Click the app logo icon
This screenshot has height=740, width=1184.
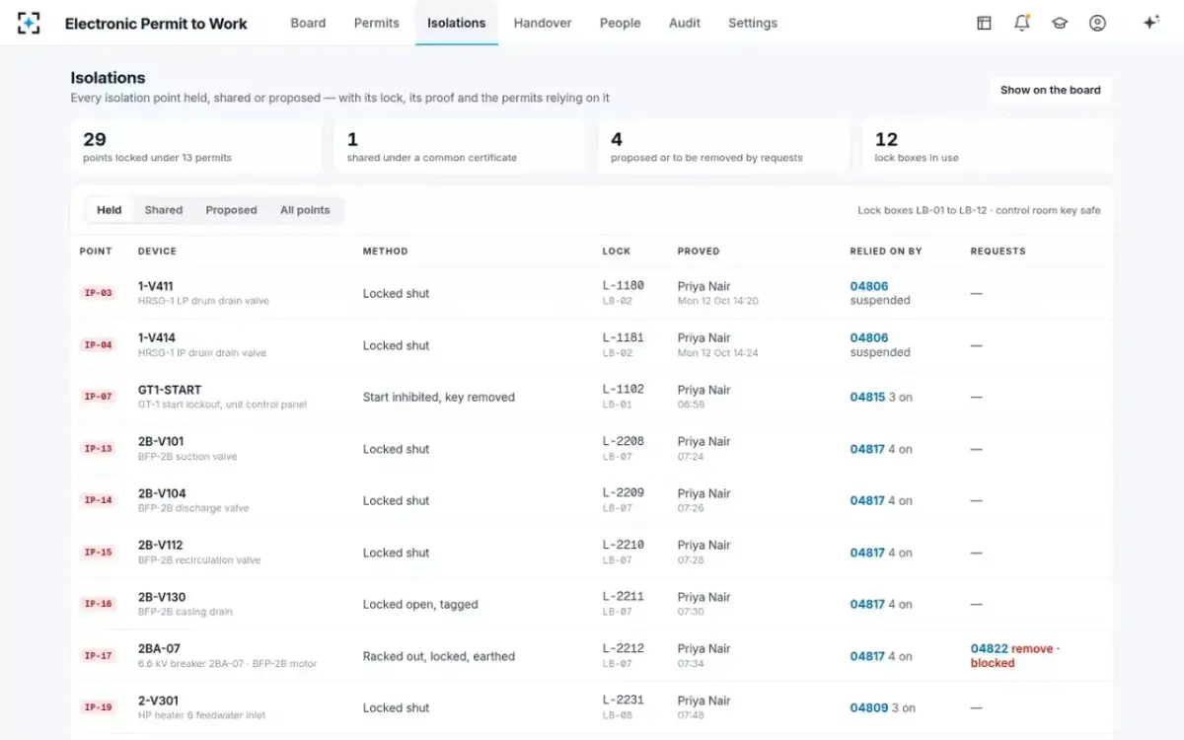[29, 23]
